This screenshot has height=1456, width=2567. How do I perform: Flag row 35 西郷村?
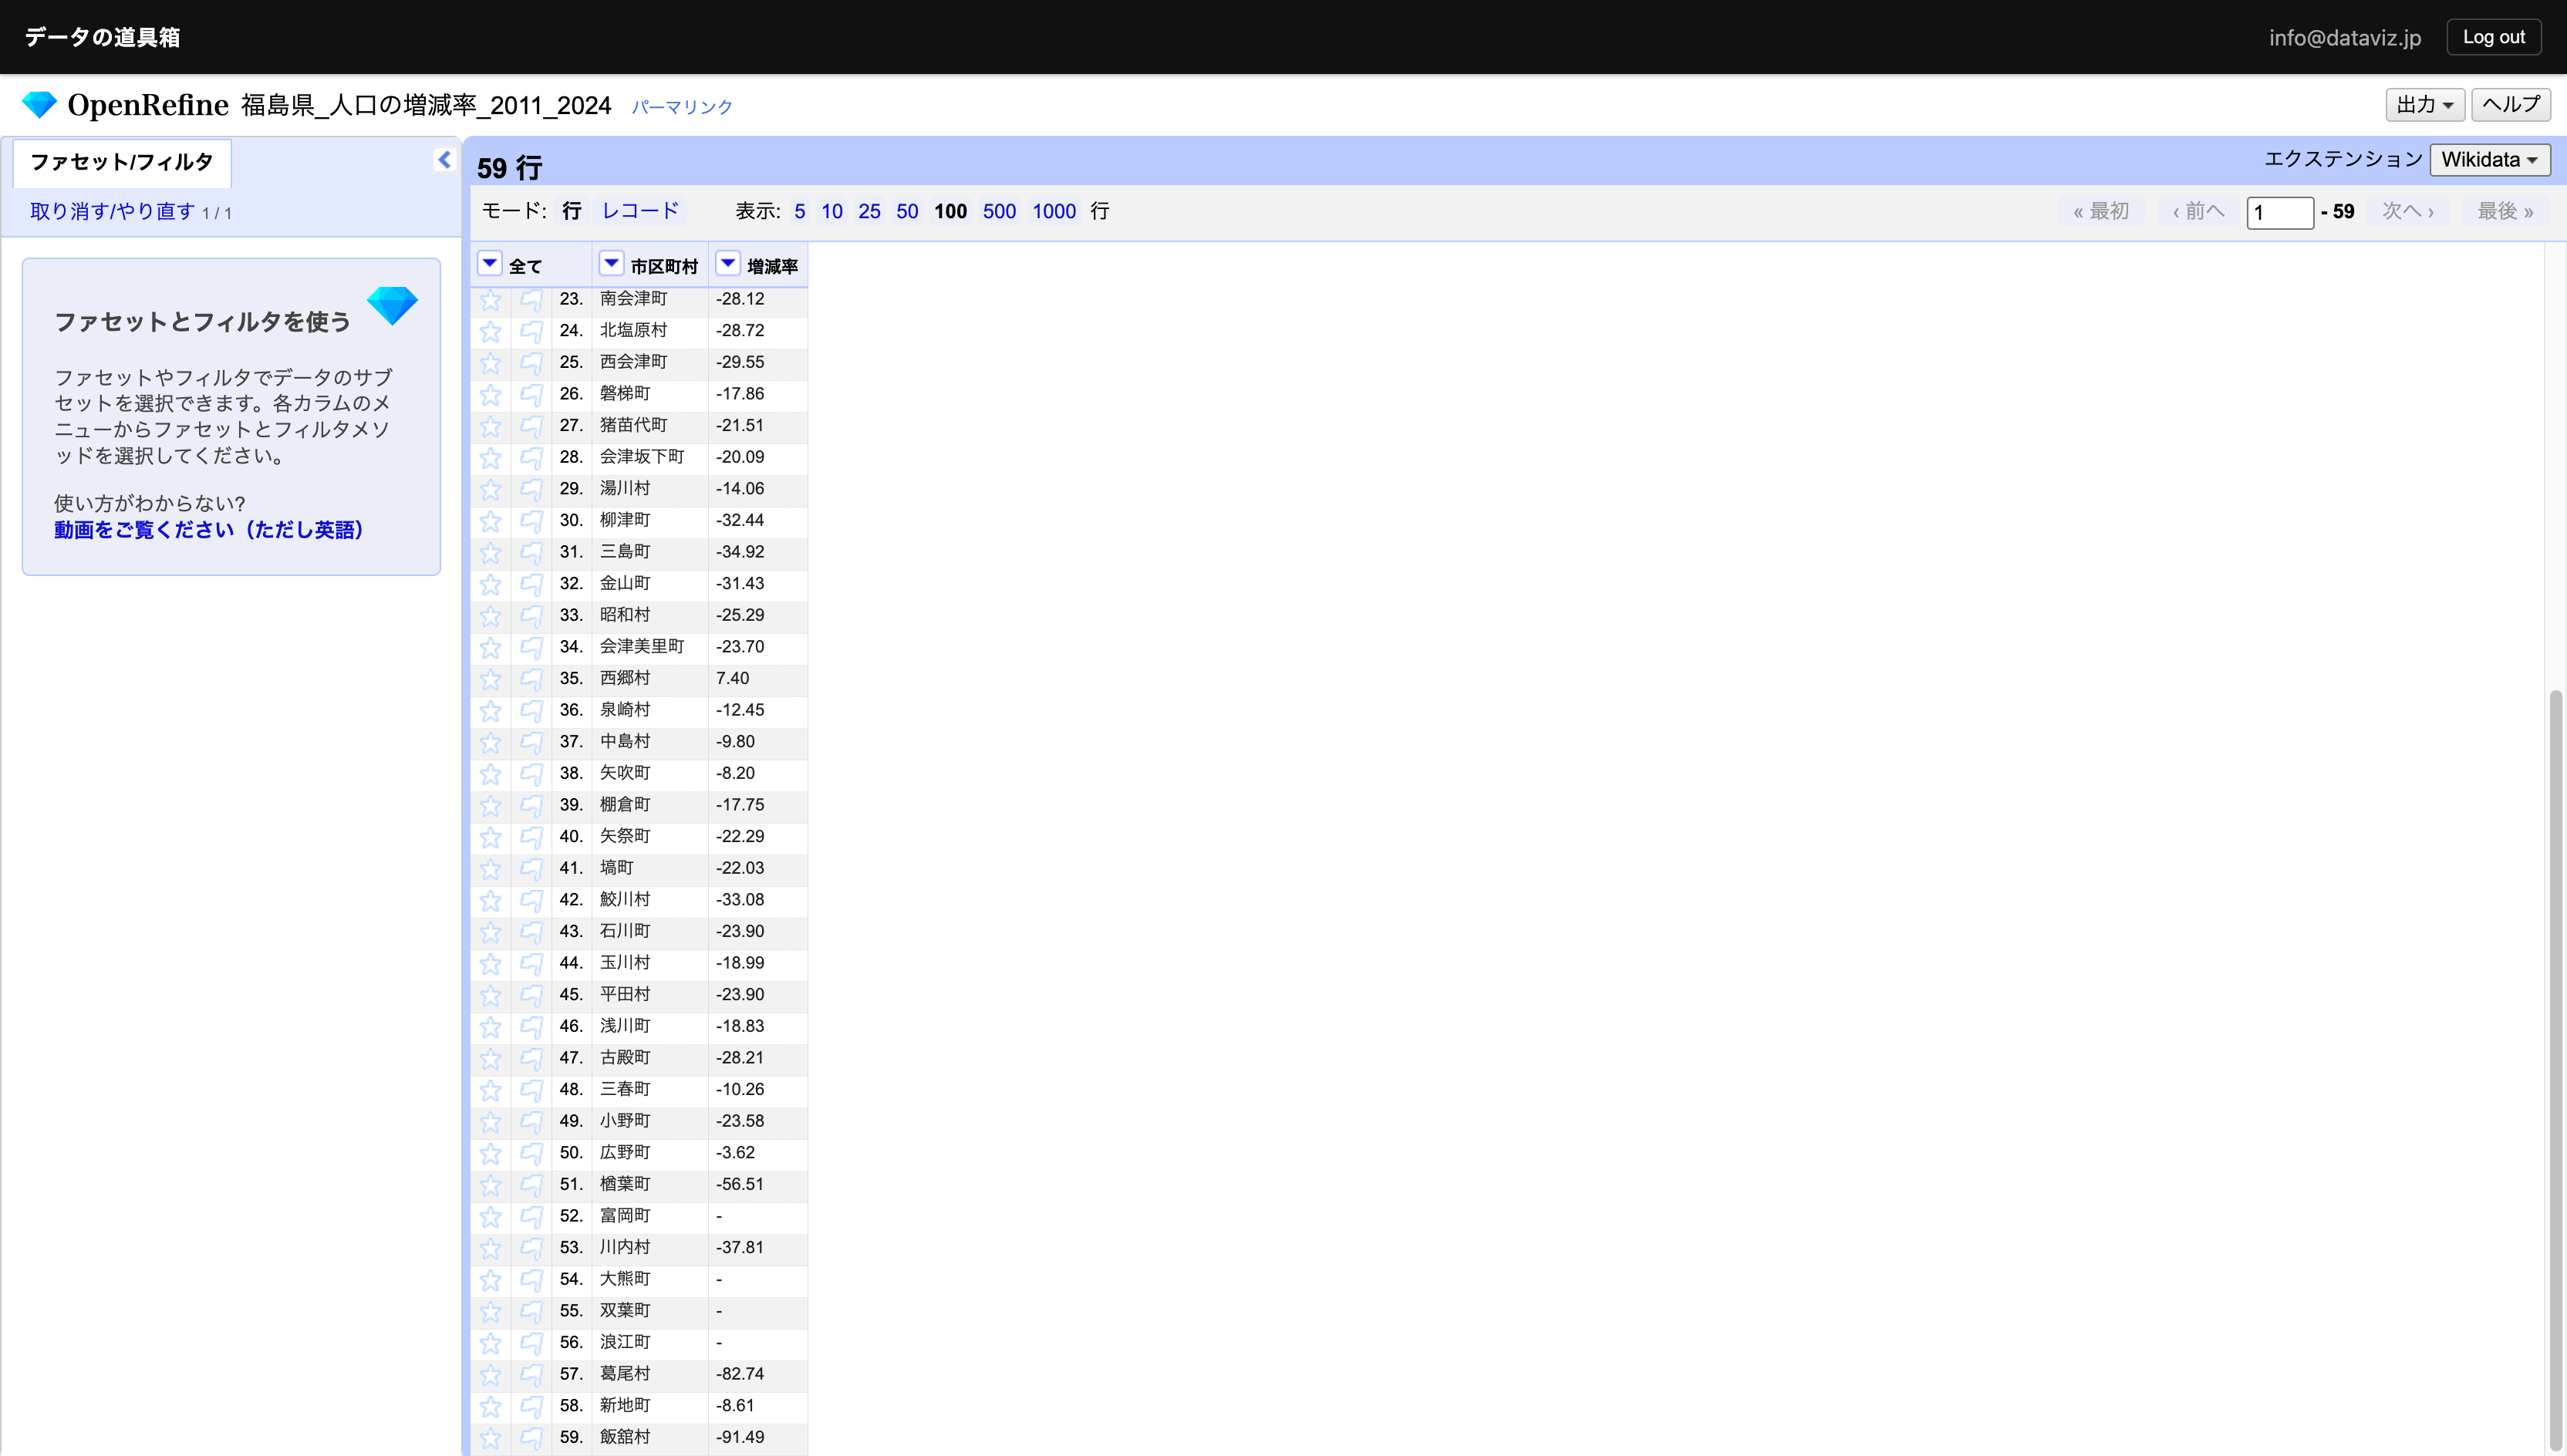(531, 679)
